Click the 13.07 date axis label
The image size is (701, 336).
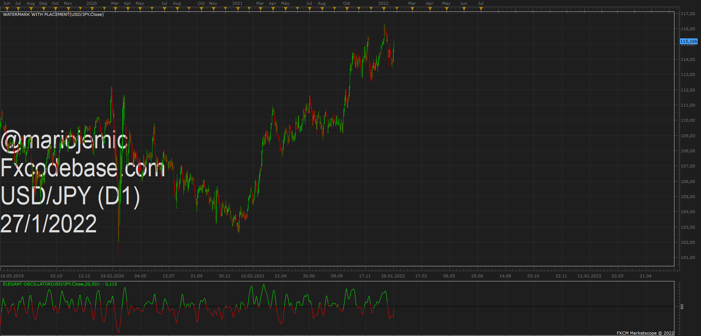tap(168, 276)
